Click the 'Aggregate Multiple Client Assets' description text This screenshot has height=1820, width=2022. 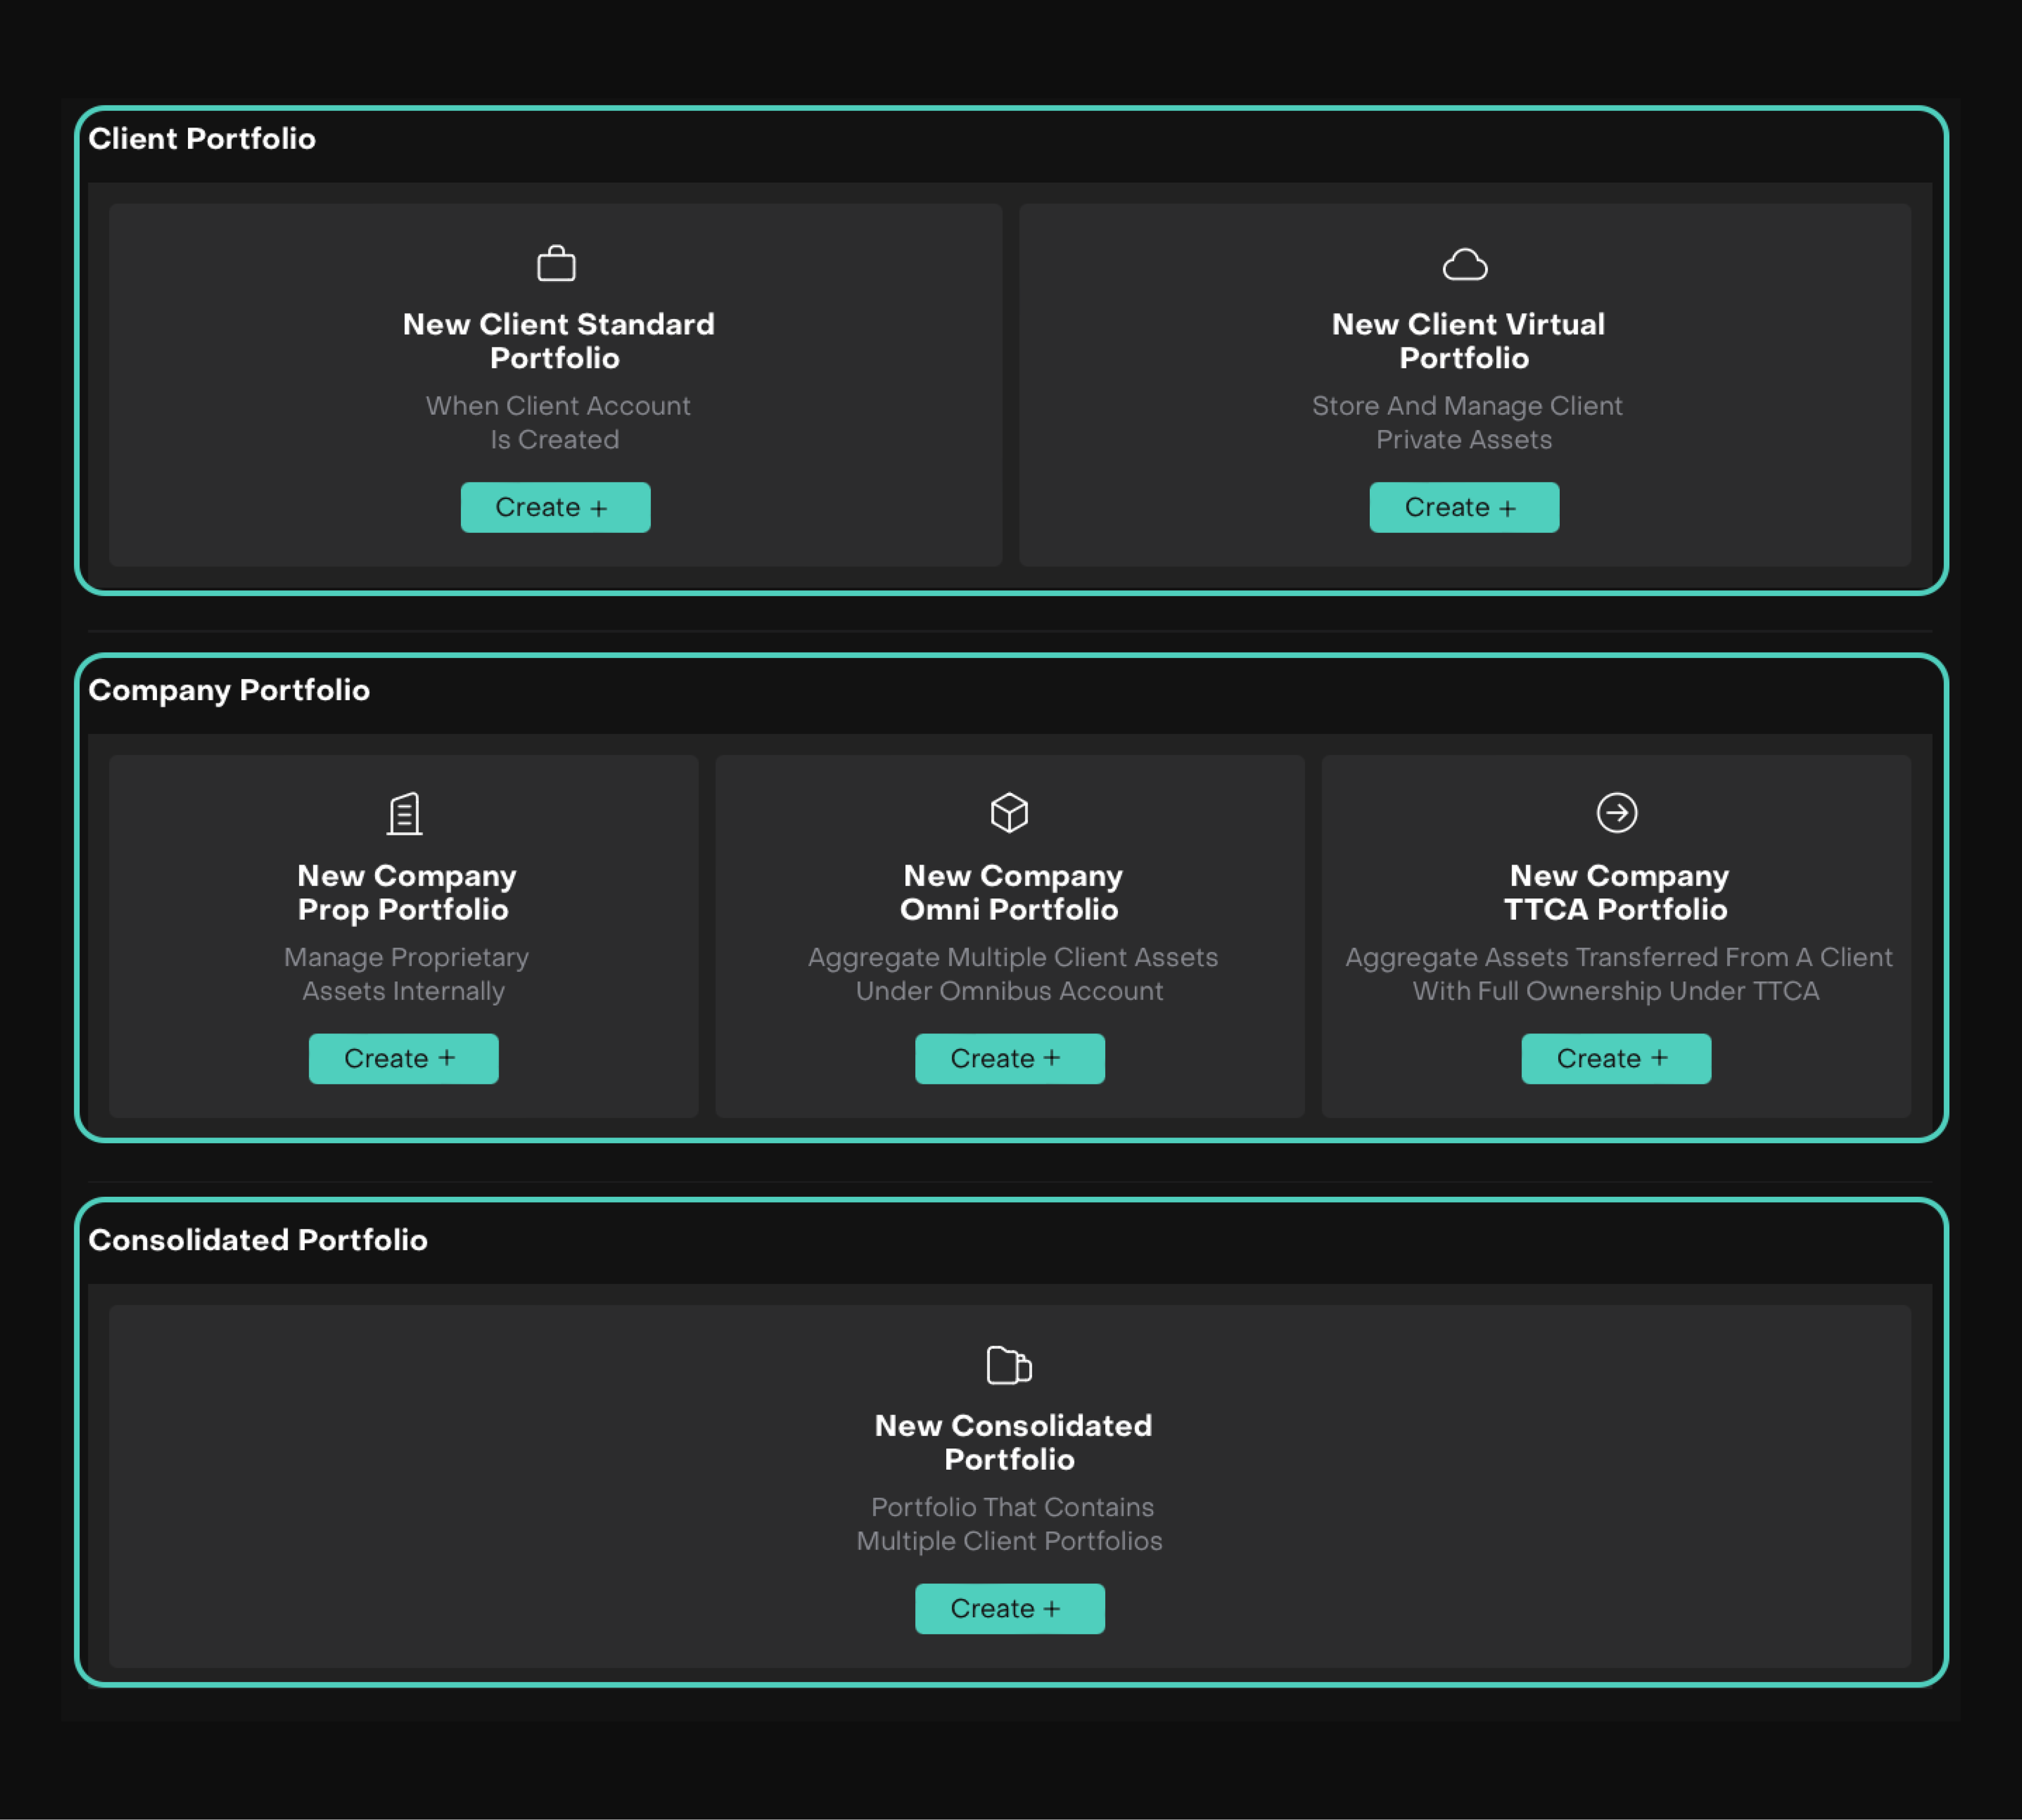[x=1011, y=973]
